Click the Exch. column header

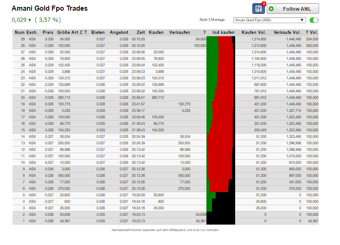point(32,32)
